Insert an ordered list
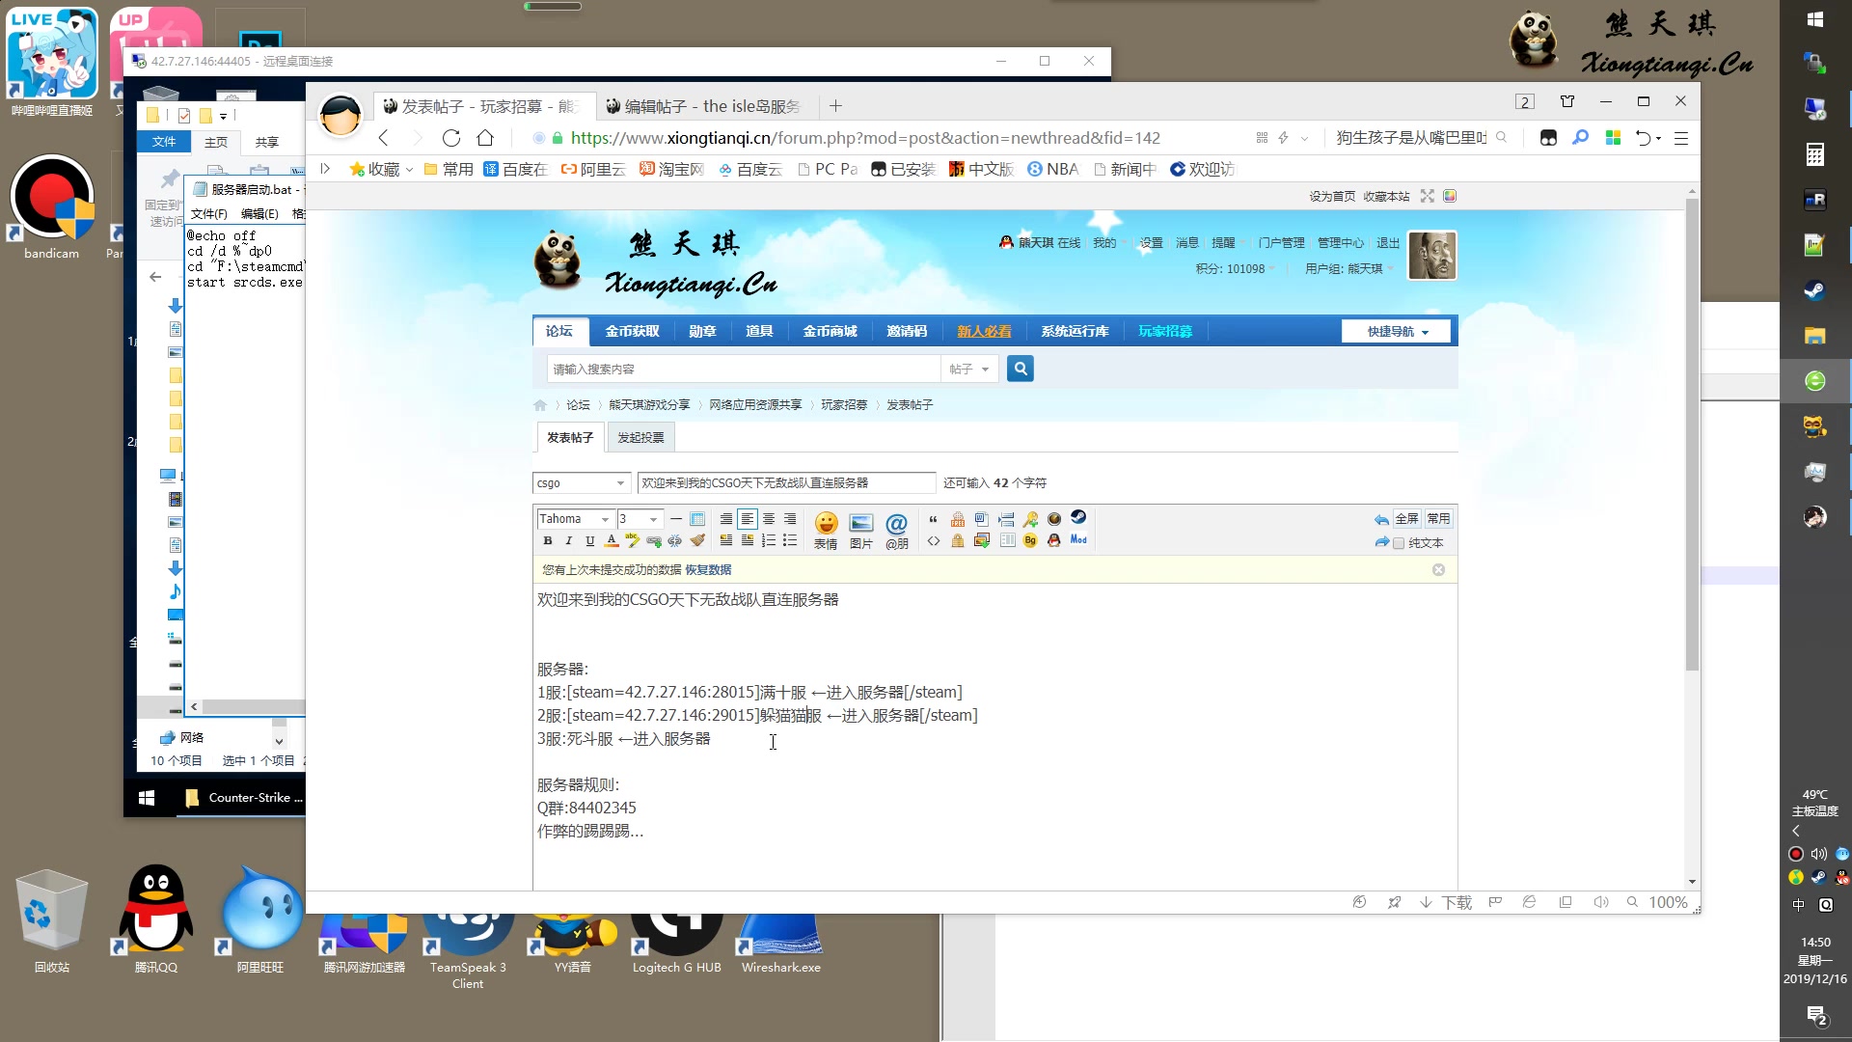1852x1042 pixels. click(x=769, y=540)
